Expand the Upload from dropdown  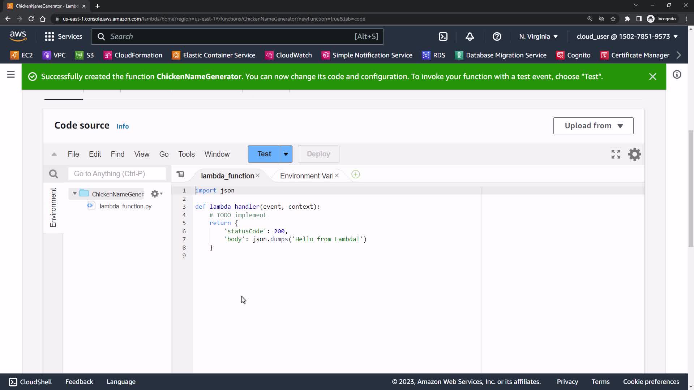tap(593, 126)
